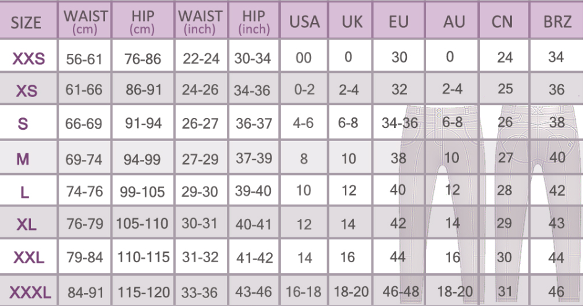The width and height of the screenshot is (585, 306).
Task: Select the USA column header
Action: pos(304,22)
